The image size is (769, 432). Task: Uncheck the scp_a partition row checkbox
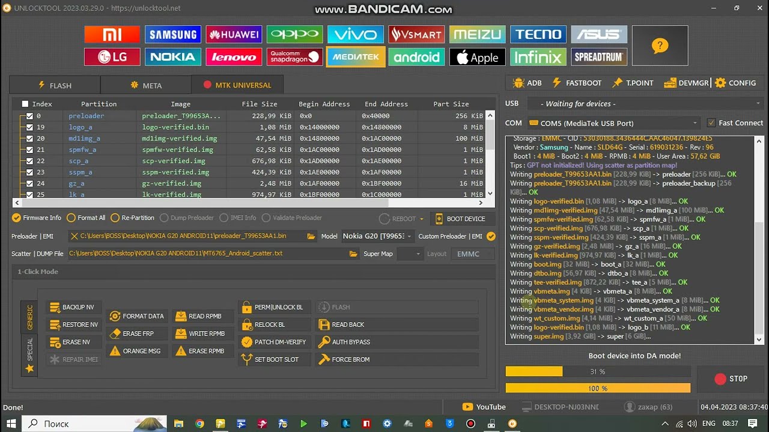(x=29, y=161)
